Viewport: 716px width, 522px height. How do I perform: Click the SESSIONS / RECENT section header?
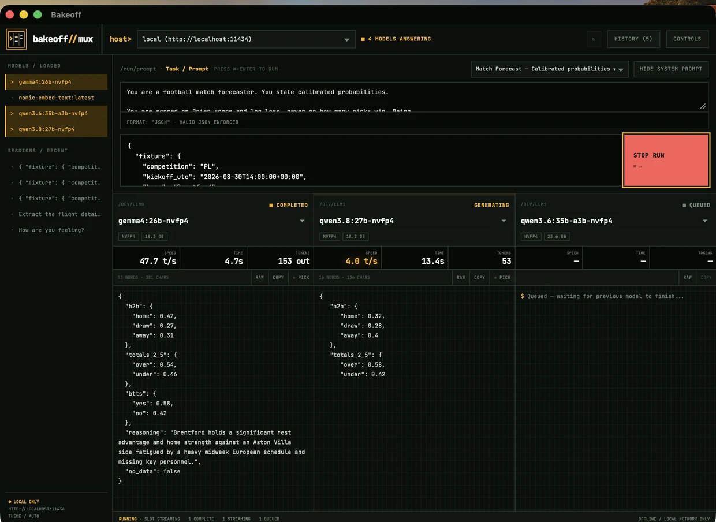point(38,151)
